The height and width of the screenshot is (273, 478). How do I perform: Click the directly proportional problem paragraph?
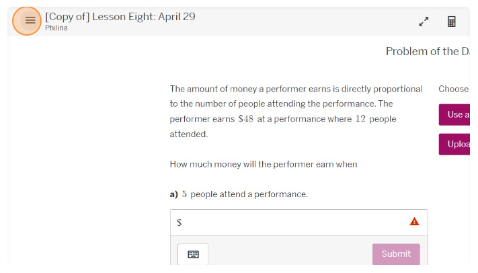pyautogui.click(x=296, y=111)
